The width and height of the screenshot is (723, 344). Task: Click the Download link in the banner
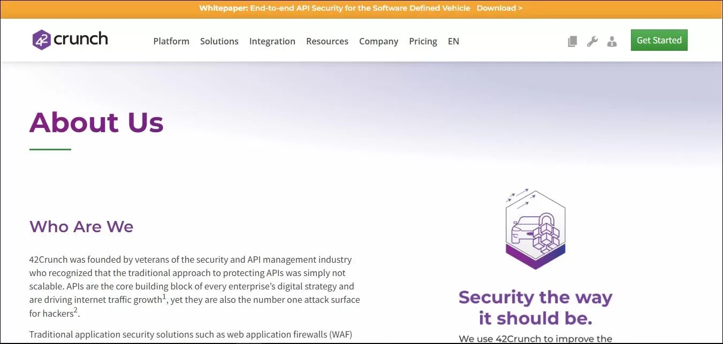pos(499,8)
